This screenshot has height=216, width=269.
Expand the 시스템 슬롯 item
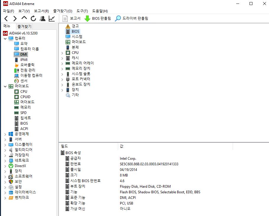pos(62,74)
